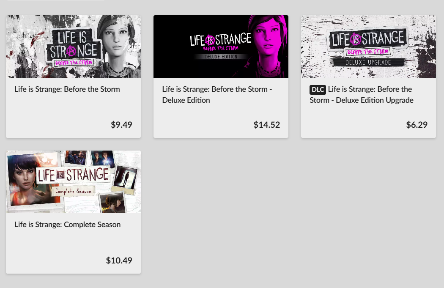444x288 pixels.
Task: Click the $10.49 Complete Season price
Action: click(119, 260)
